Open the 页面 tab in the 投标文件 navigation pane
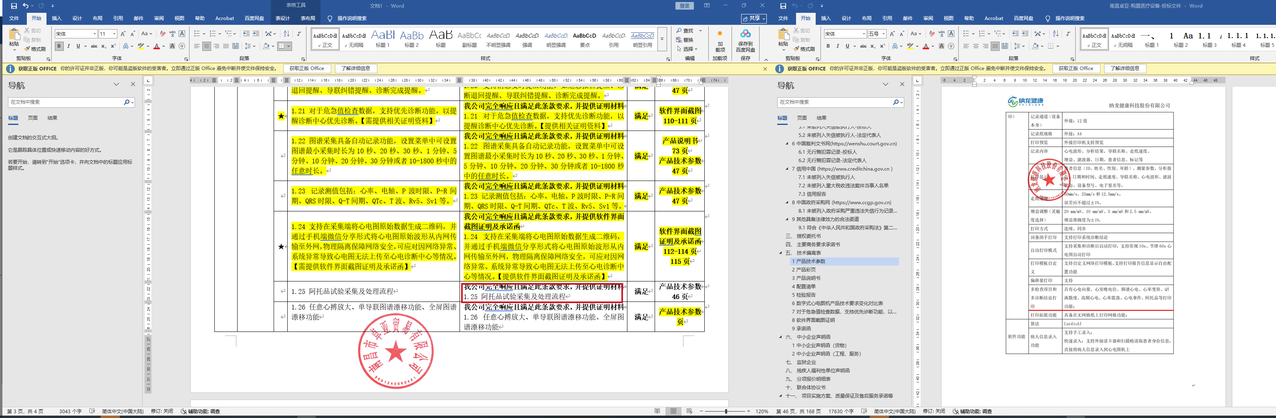 pos(802,118)
